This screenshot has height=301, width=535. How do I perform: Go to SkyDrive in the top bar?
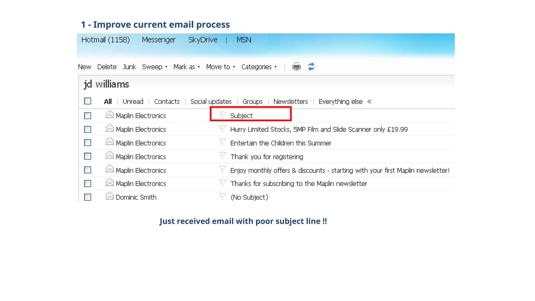(203, 40)
